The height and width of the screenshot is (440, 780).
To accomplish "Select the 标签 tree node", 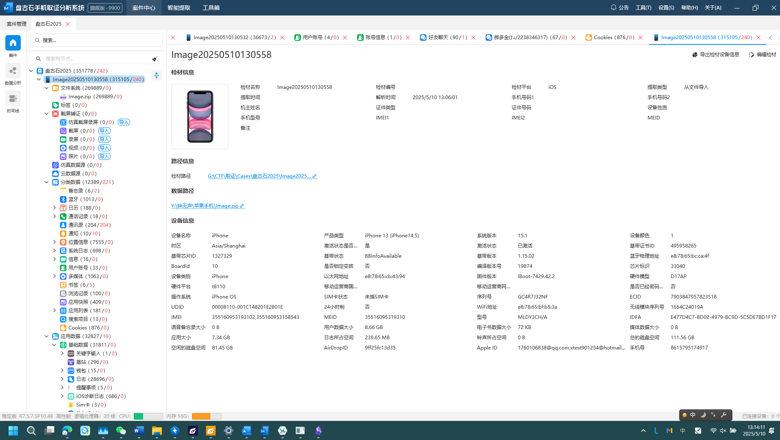I will click(x=70, y=105).
